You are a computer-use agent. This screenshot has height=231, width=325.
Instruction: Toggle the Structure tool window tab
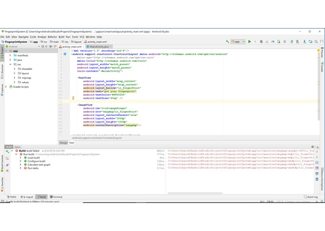pos(2,72)
